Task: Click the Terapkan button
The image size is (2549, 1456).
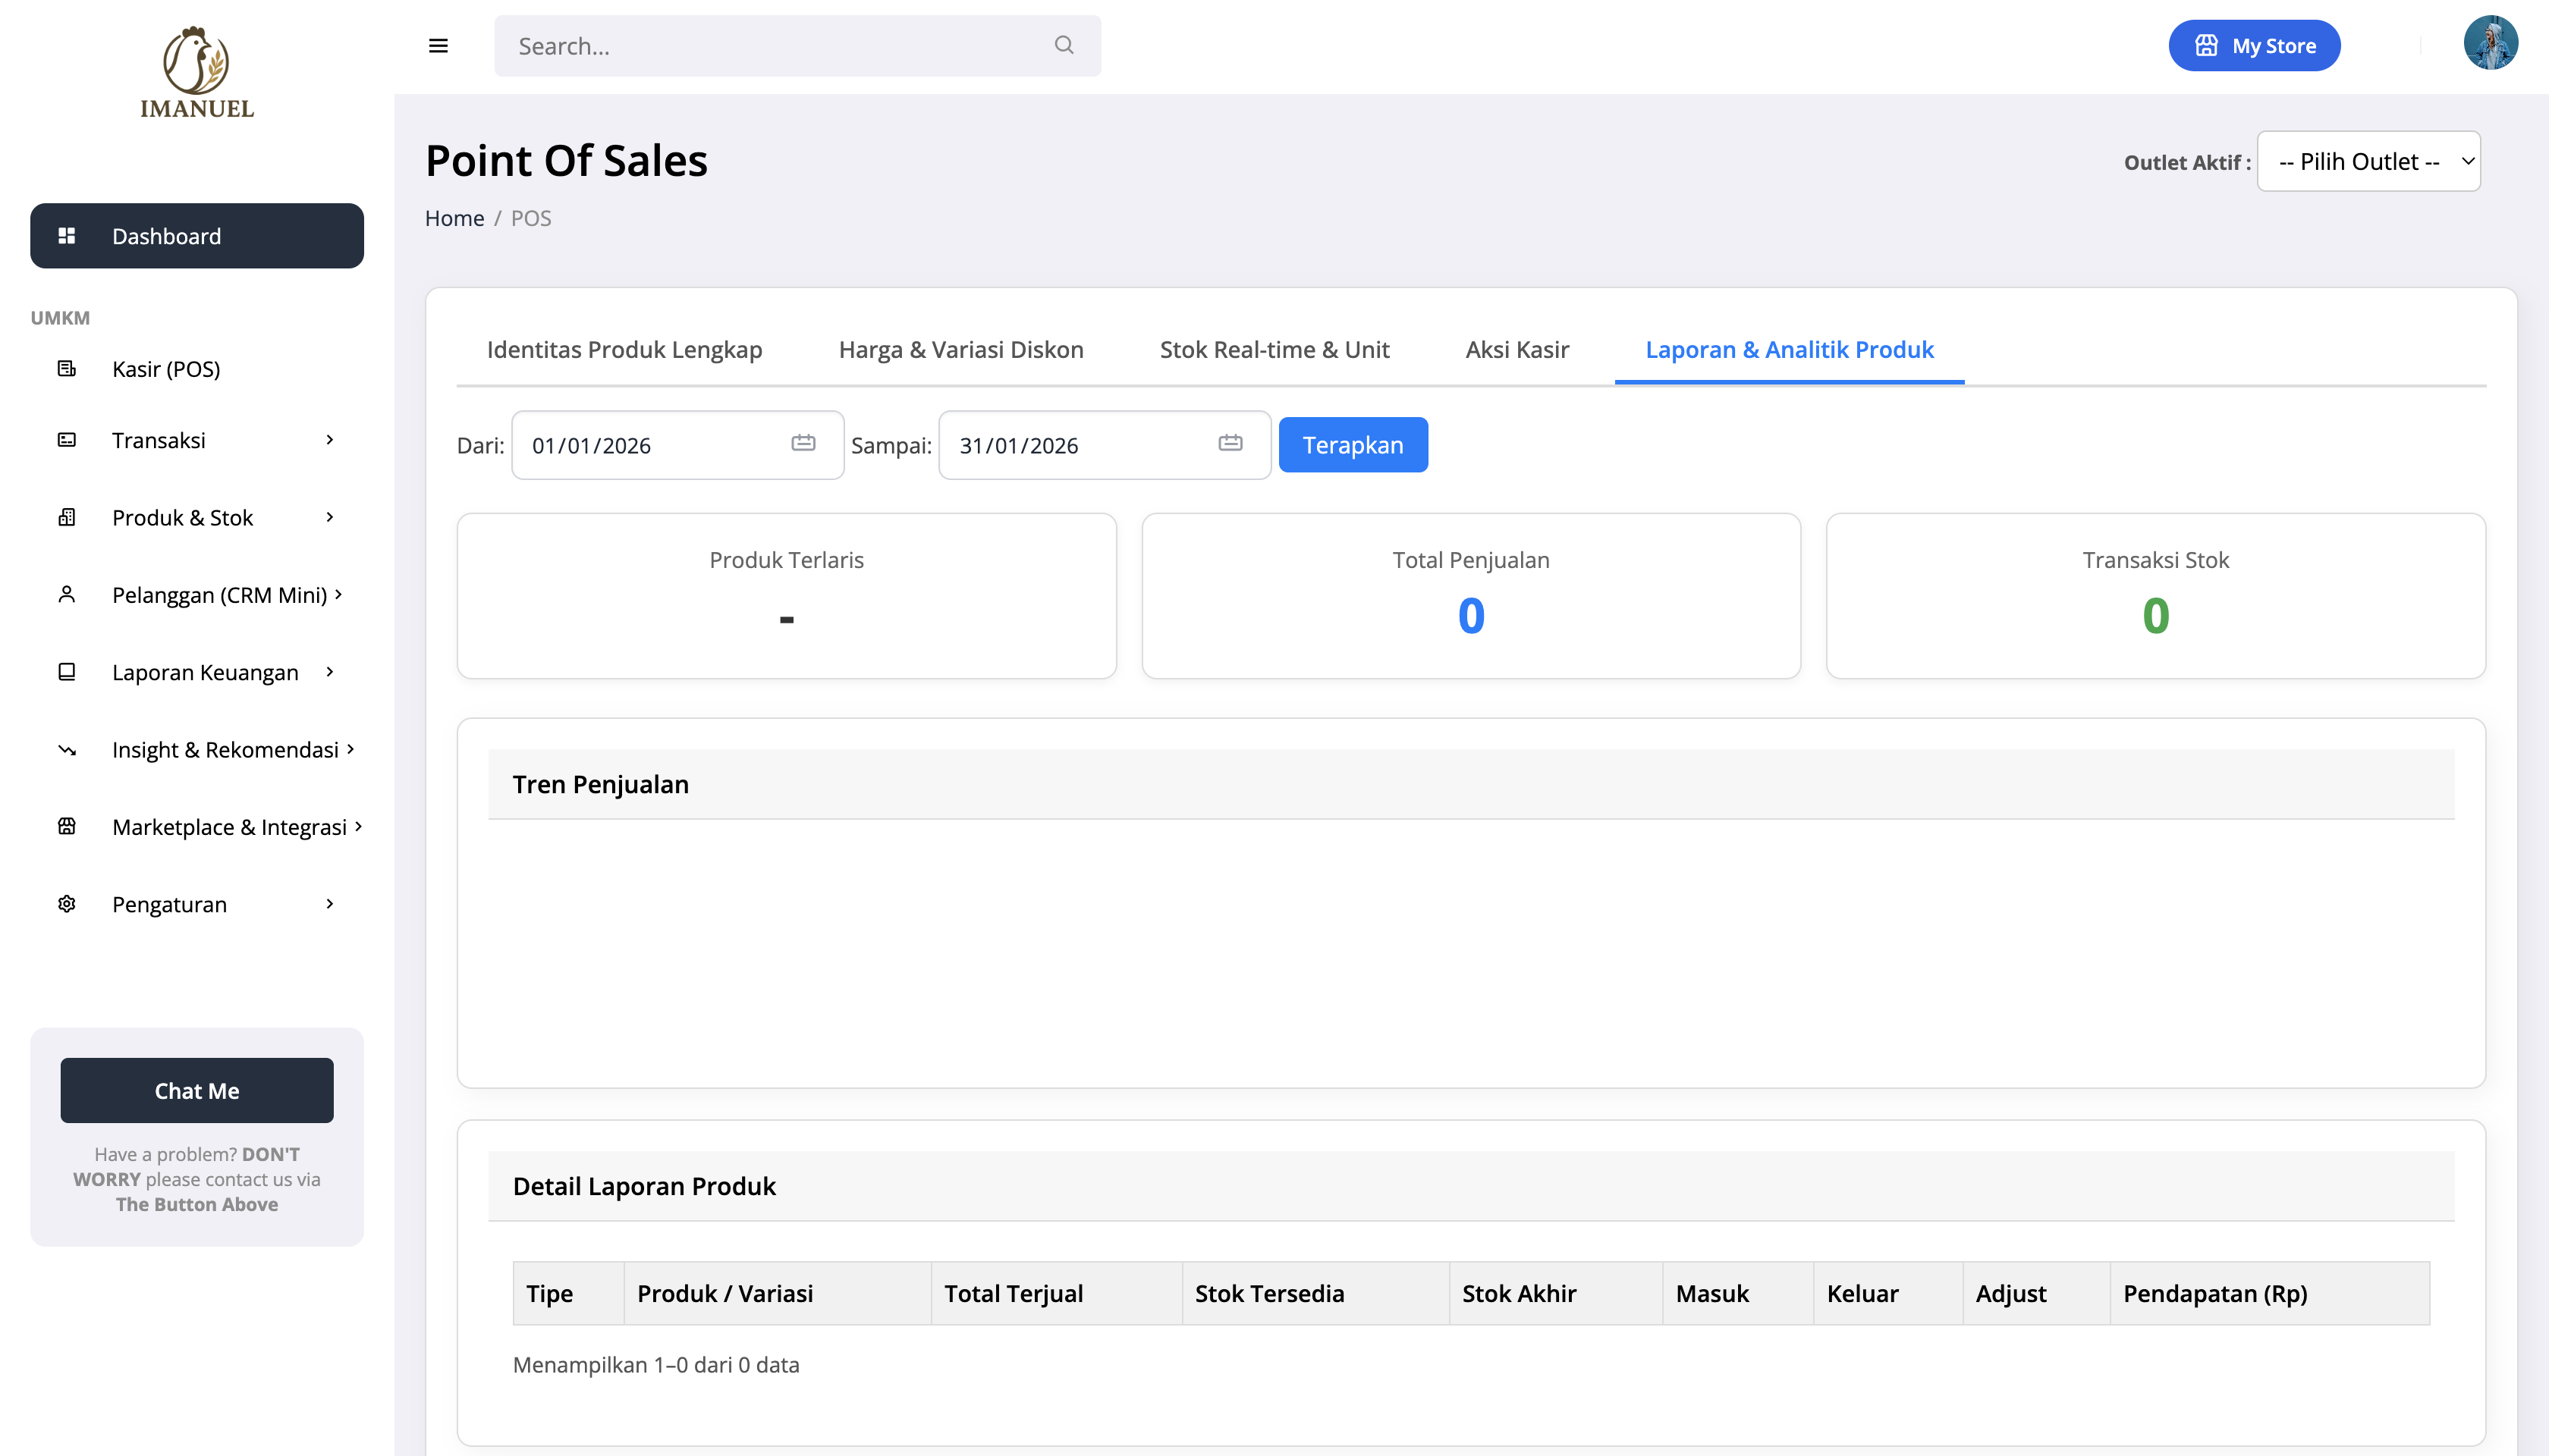Action: point(1353,445)
